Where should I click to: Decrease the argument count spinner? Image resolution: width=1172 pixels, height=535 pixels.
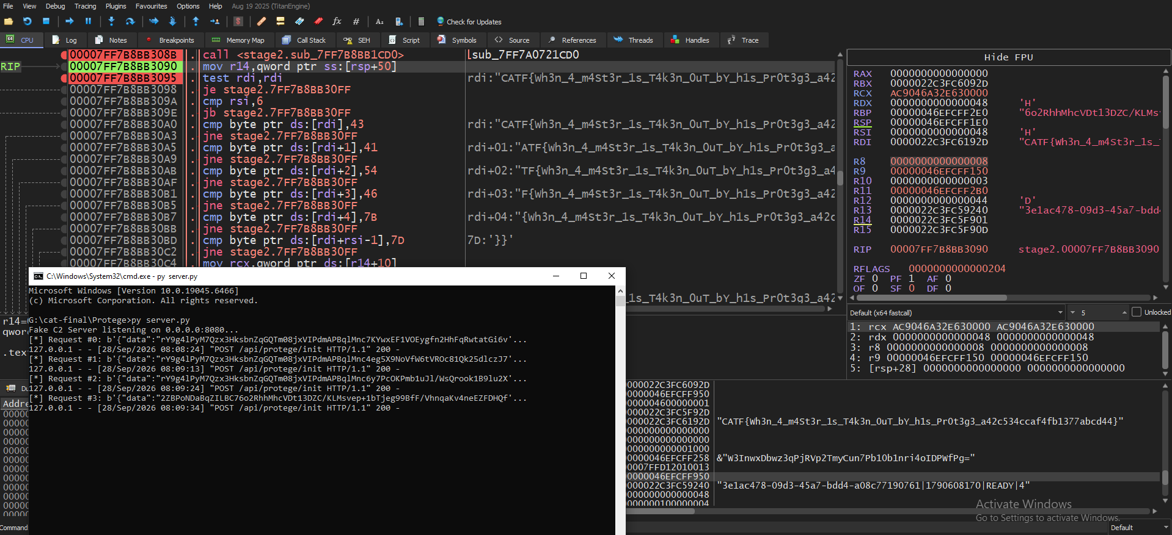click(x=1072, y=312)
